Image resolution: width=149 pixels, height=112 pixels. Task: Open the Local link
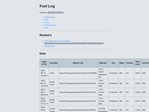47,22
